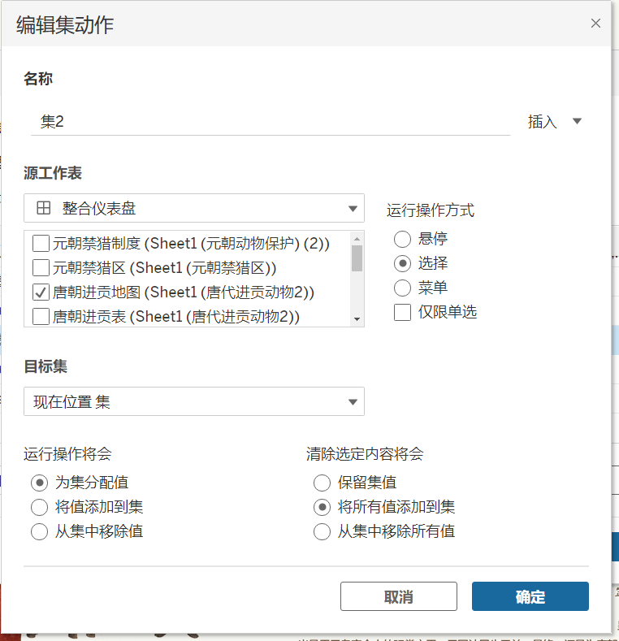Click the dashboard grid icon beside 整合仪表盘
The image size is (619, 641).
tap(44, 209)
